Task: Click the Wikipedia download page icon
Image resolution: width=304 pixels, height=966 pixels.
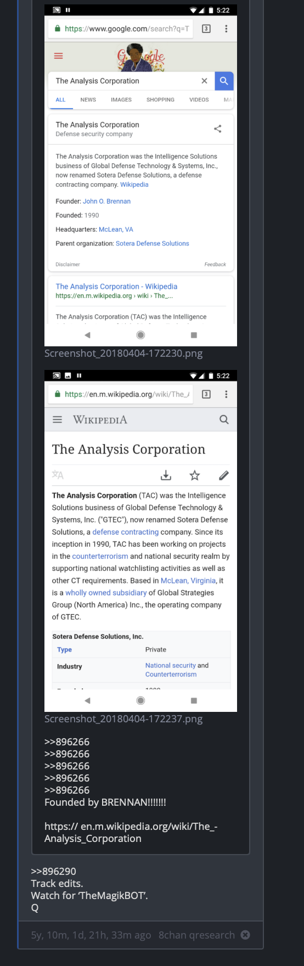Action: coord(166,475)
